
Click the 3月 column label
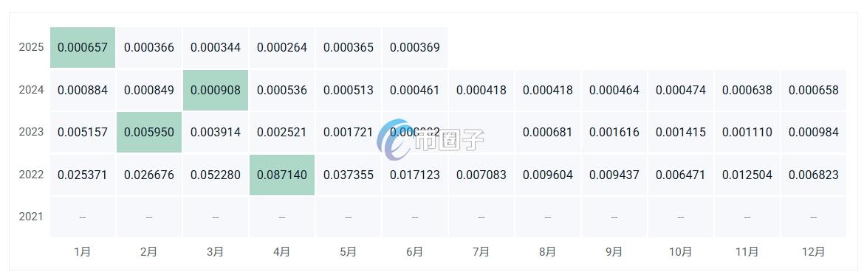pos(216,252)
